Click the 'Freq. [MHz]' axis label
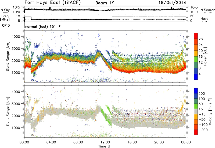 pos(5,18)
